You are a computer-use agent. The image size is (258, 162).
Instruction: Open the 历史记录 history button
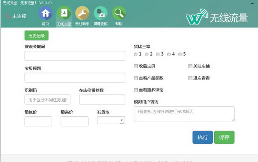(37, 36)
